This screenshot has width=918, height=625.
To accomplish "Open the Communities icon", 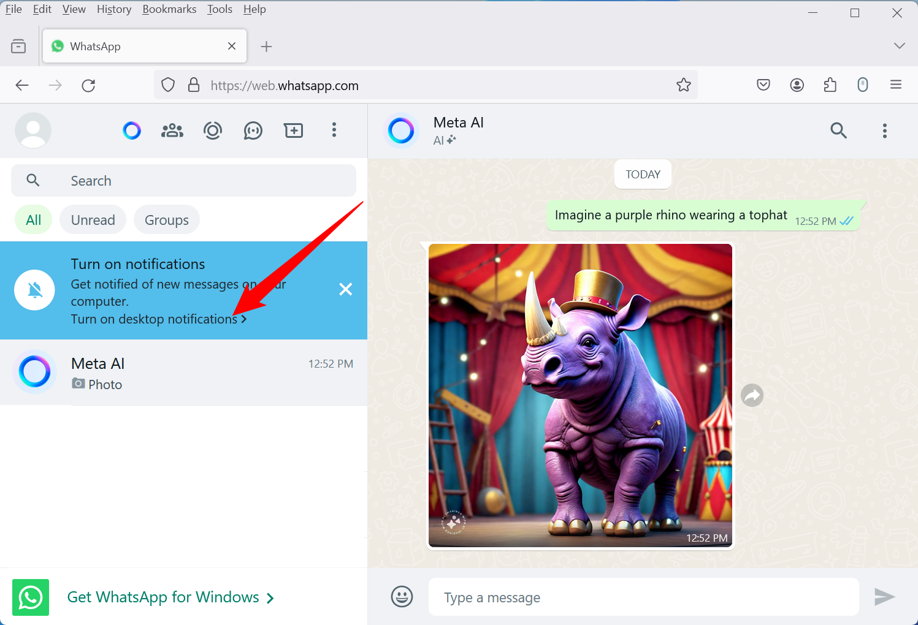I will click(172, 130).
